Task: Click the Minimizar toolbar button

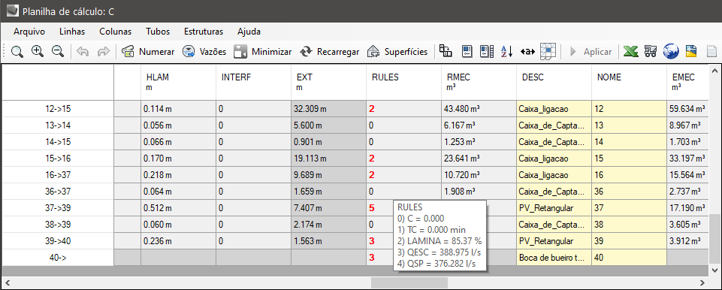Action: (x=263, y=52)
